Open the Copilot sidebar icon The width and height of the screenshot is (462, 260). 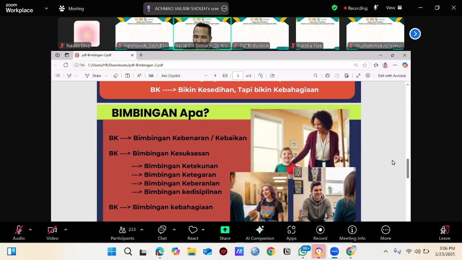[405, 65]
